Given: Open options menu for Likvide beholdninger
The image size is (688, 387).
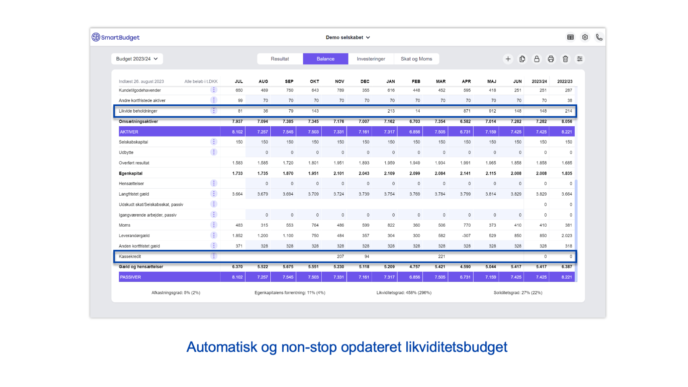Looking at the screenshot, I should [x=214, y=111].
